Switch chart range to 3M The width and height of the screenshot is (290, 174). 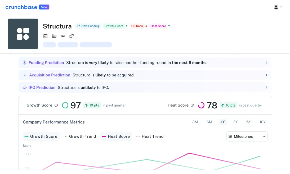coord(195,122)
